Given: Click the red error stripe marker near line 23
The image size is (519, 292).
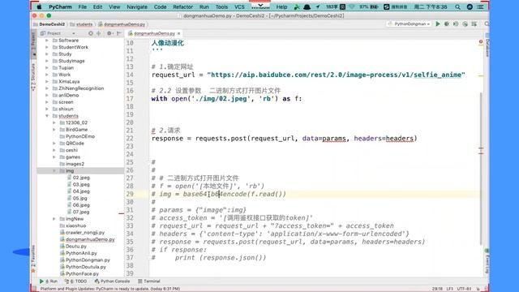Looking at the screenshot, I should tap(481, 148).
